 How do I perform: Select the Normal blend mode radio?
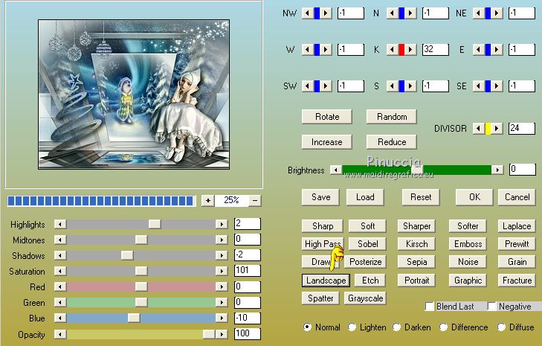307,327
